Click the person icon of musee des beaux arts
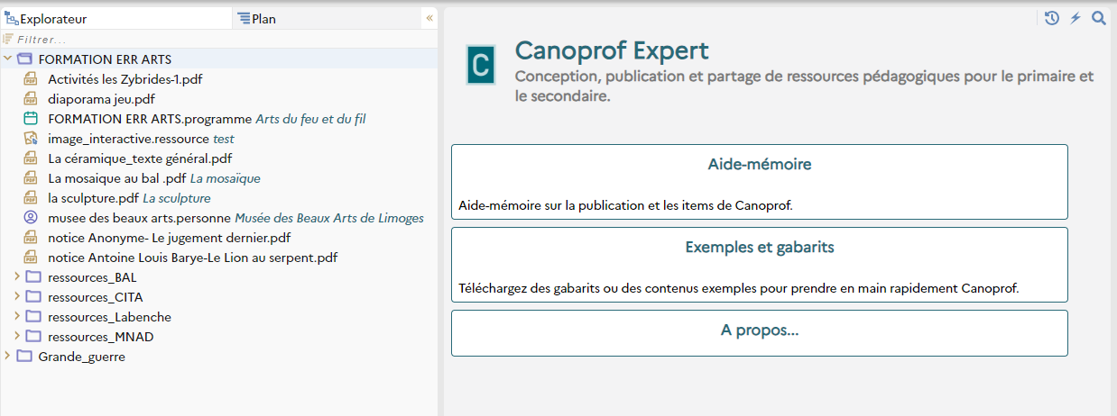The height and width of the screenshot is (416, 1117). coord(31,217)
